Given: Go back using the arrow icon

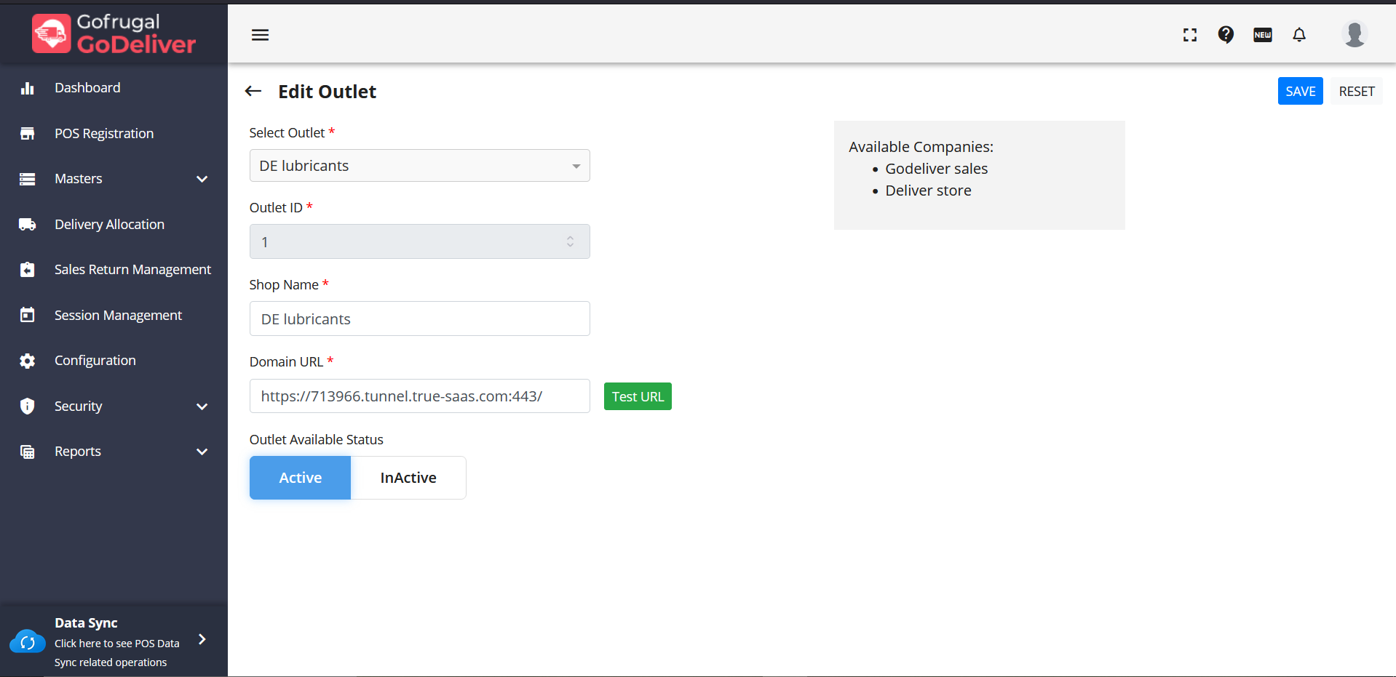Looking at the screenshot, I should tap(253, 91).
